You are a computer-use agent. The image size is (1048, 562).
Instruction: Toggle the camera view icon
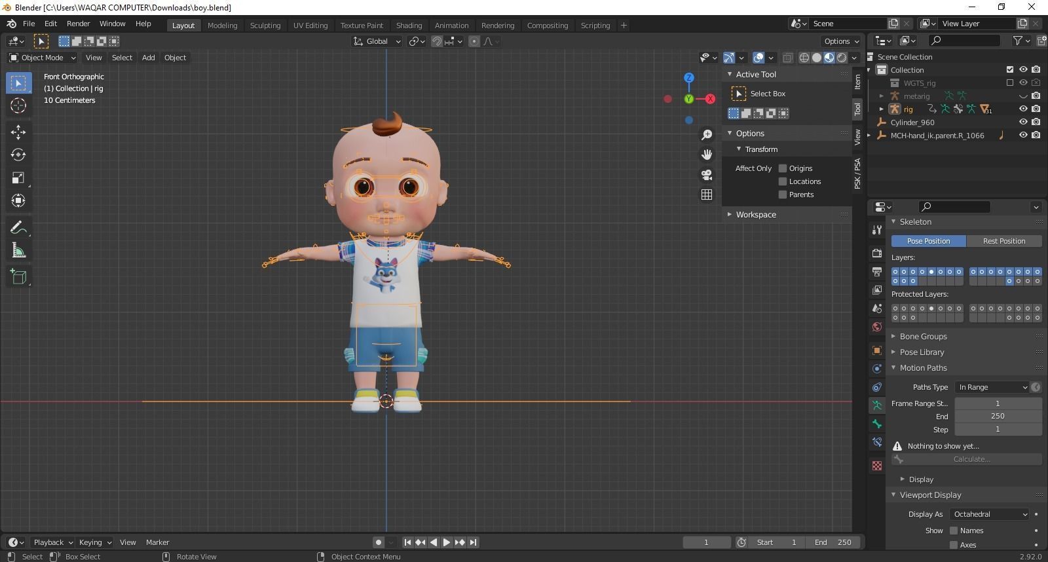(x=707, y=175)
